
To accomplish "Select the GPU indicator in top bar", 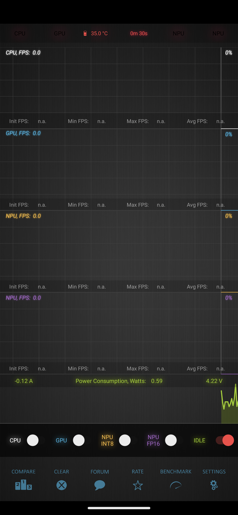I will click(60, 33).
